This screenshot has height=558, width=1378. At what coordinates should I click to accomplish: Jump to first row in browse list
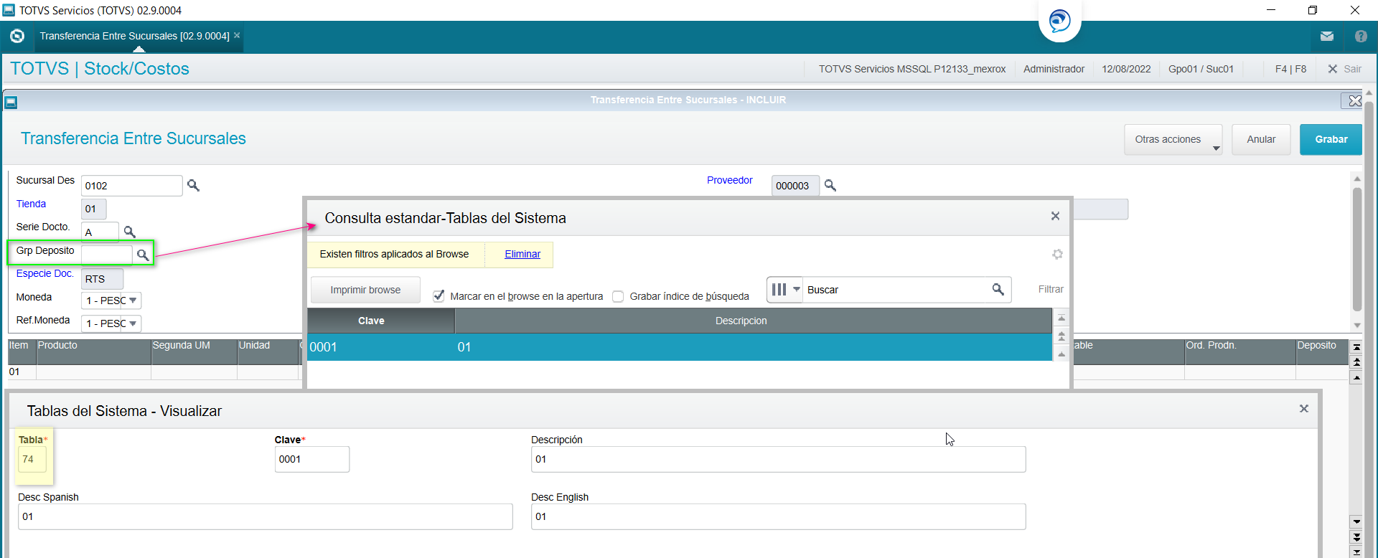coord(1061,318)
